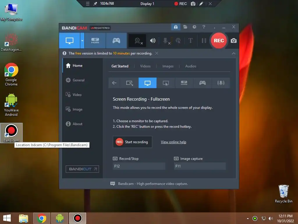Select HDMI device recording mode in main toolbar

tap(95, 41)
